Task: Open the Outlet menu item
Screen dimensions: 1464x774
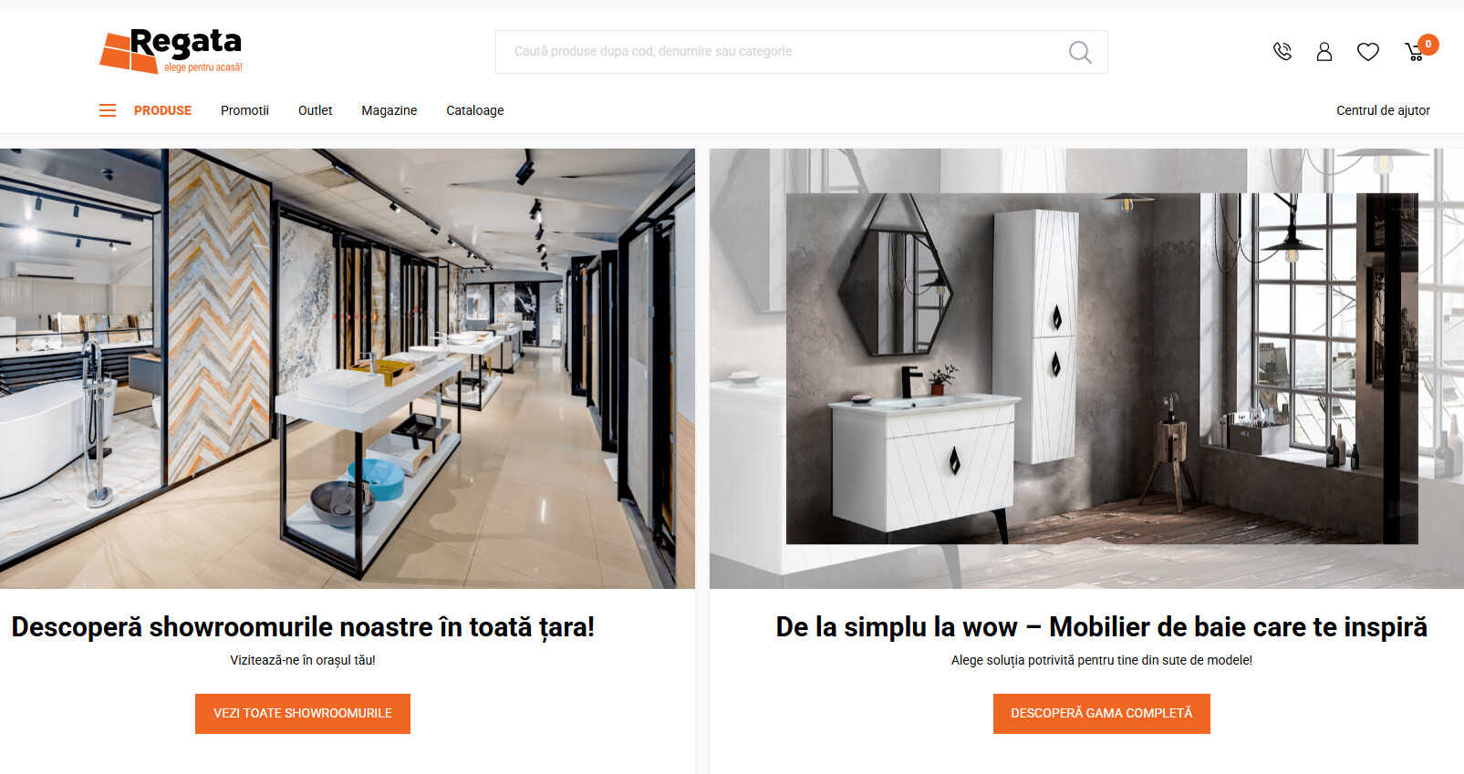Action: point(315,110)
